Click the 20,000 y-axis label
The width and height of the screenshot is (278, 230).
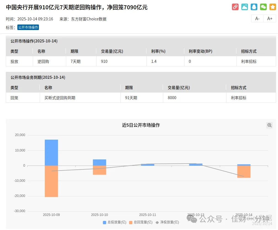point(20,135)
